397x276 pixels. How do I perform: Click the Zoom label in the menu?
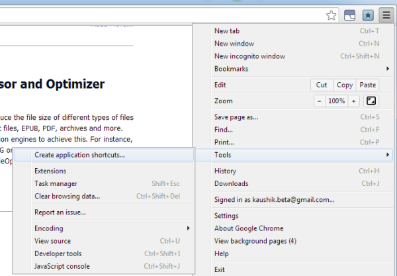(x=224, y=101)
